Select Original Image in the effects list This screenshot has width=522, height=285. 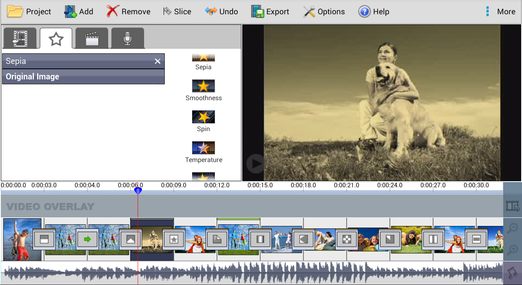click(83, 77)
